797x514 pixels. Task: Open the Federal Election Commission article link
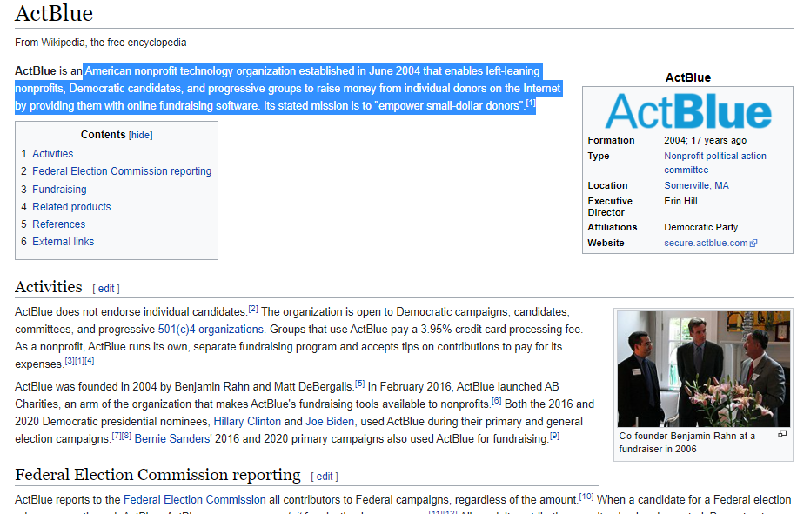click(x=195, y=500)
